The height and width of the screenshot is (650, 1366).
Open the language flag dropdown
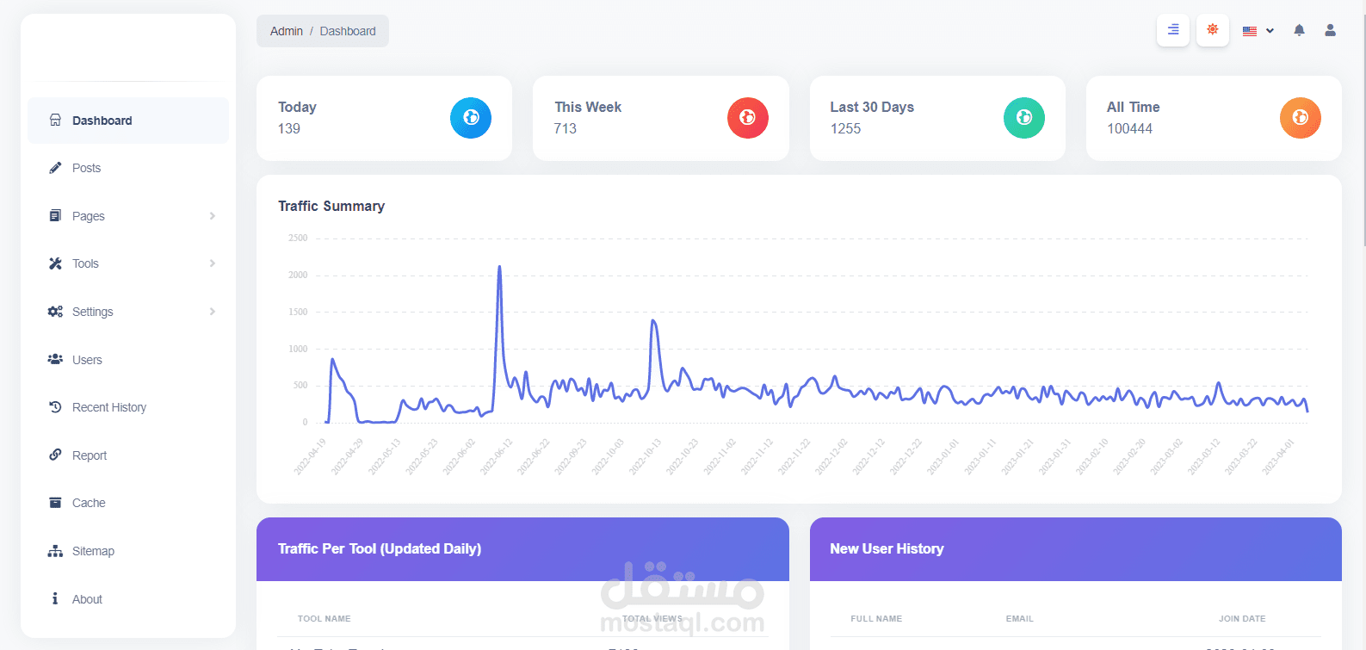pyautogui.click(x=1258, y=31)
